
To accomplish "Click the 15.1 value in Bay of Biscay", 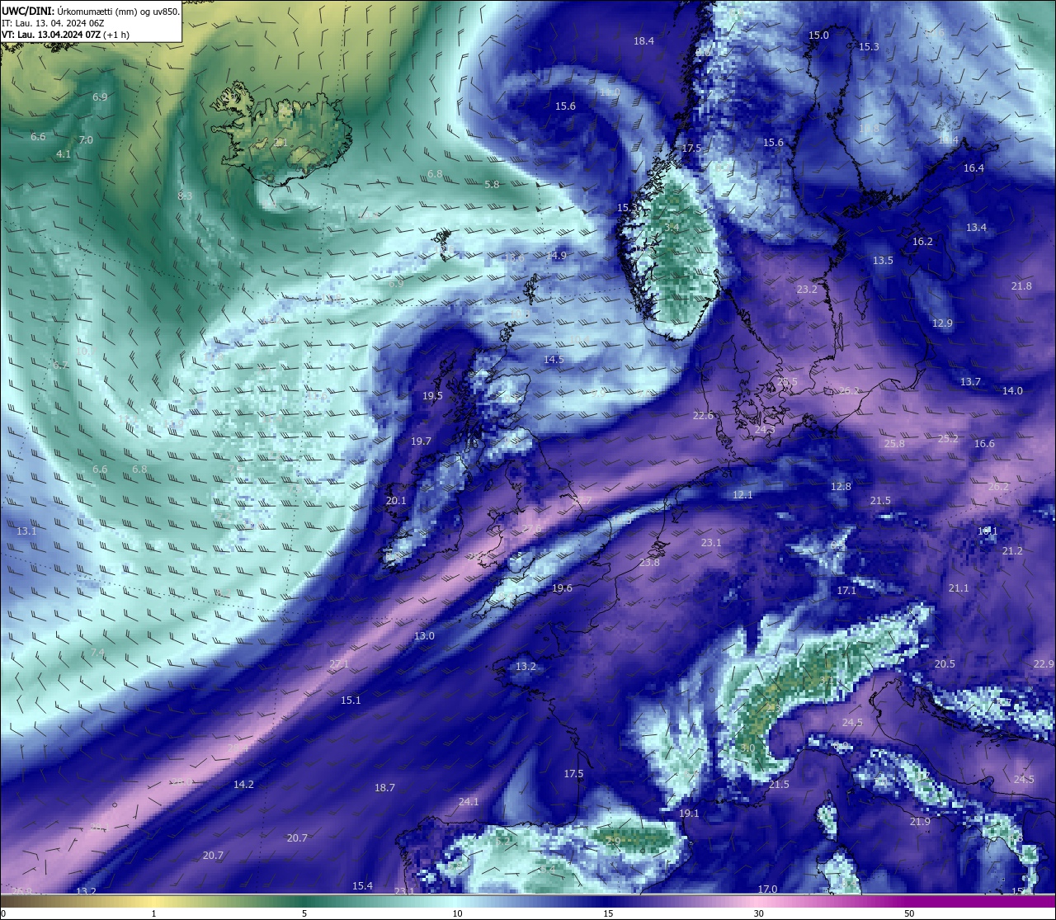I will click(x=351, y=701).
